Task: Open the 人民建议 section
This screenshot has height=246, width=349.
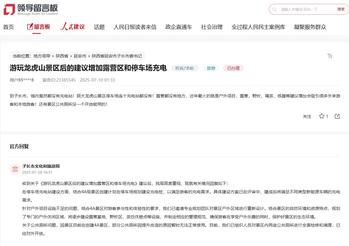Action: point(72,27)
